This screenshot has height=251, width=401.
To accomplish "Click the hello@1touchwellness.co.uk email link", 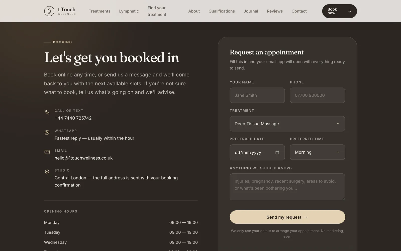I will pos(83,158).
